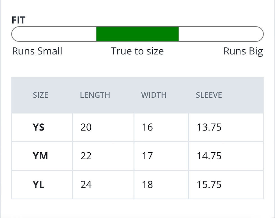
Task: Click the YM length value 22
Action: [x=86, y=156]
